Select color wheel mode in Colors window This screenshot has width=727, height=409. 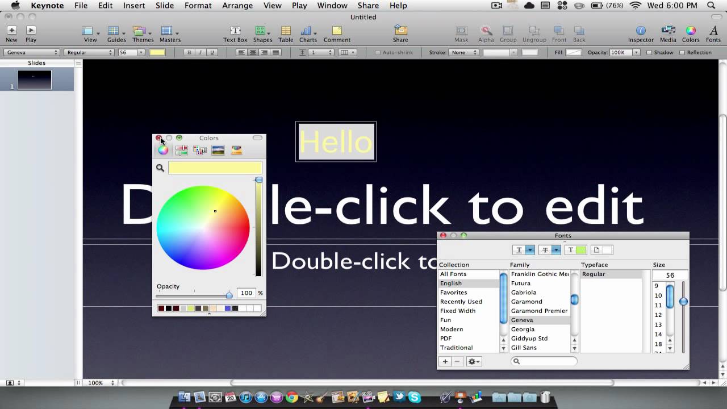163,150
